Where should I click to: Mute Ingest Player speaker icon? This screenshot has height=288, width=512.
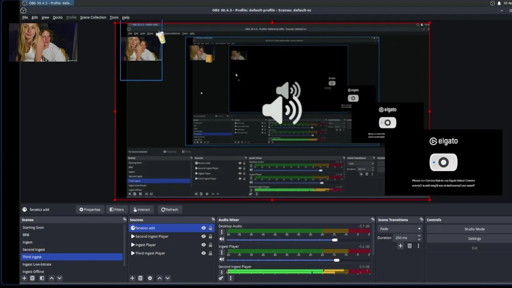point(222,260)
